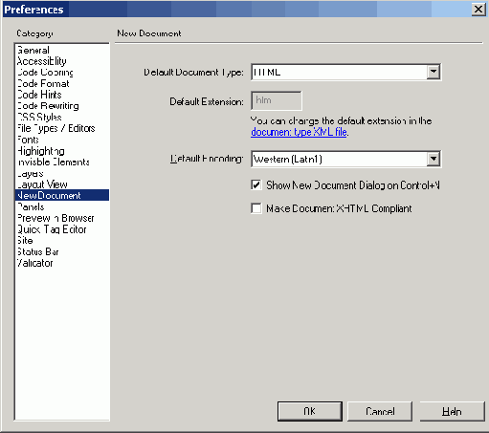Enable Make Document XHTML Compliant checkbox
This screenshot has height=433, width=489.
256,208
